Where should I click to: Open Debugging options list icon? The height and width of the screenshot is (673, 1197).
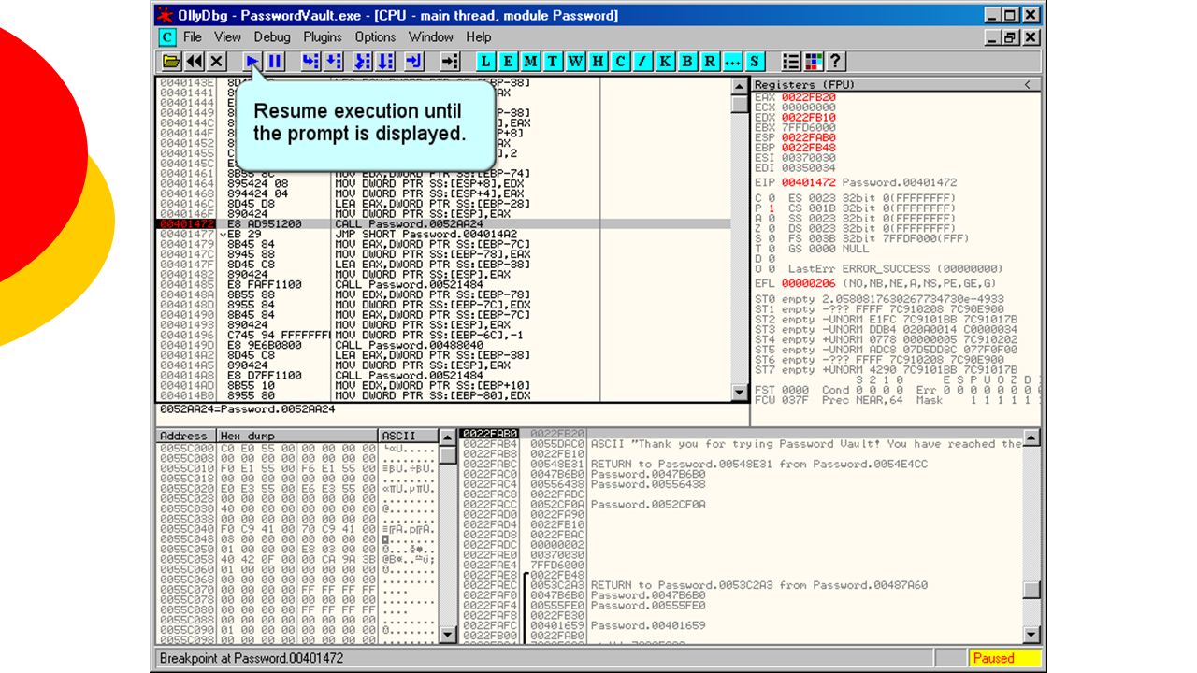[791, 62]
